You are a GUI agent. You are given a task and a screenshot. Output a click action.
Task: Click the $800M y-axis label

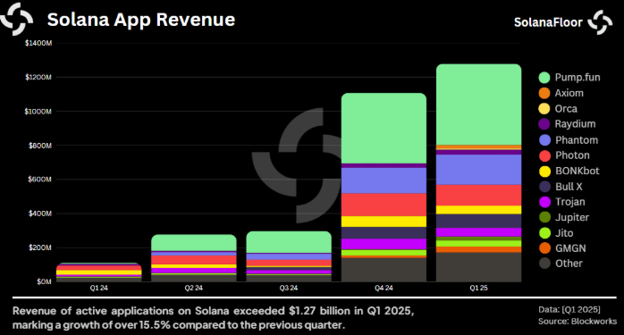coord(40,146)
